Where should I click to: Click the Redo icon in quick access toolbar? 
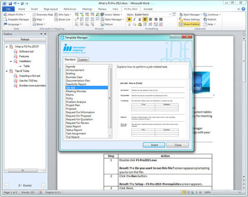(22, 3)
